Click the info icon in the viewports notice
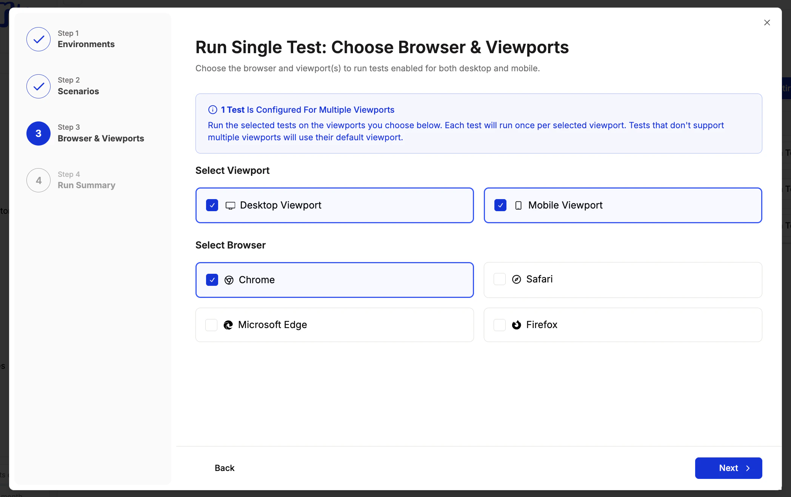 click(212, 110)
